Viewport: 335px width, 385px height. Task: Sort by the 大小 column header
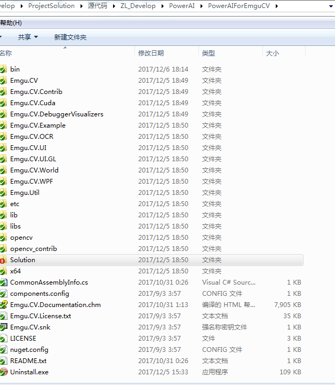pyautogui.click(x=273, y=53)
